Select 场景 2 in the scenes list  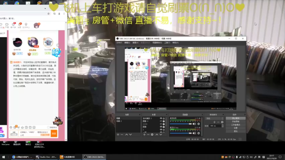click(x=128, y=121)
